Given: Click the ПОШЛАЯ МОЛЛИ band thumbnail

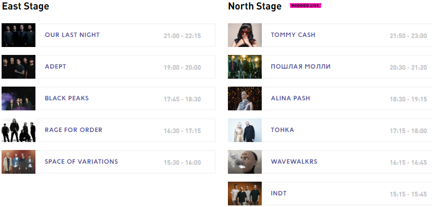Looking at the screenshot, I should tap(245, 67).
